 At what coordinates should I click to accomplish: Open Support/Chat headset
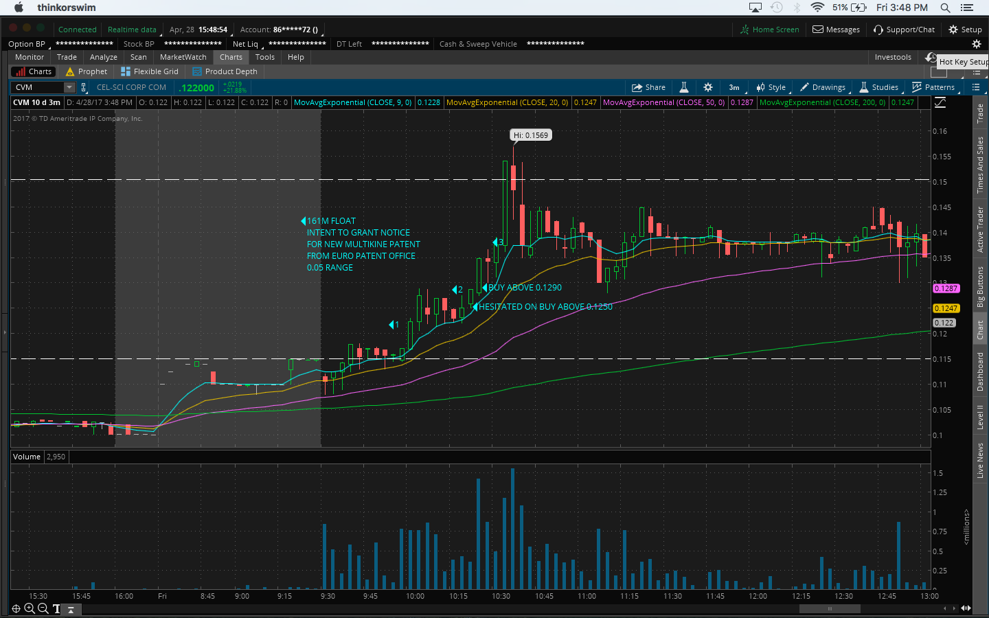point(904,30)
